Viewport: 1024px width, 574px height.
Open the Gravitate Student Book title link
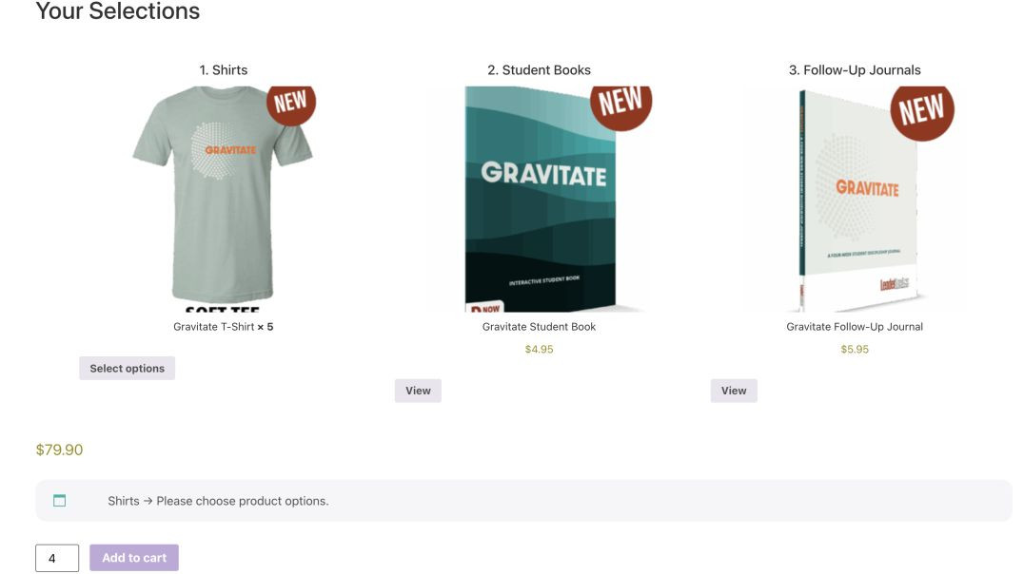click(x=539, y=327)
